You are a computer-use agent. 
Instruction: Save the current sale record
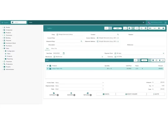point(133,28)
